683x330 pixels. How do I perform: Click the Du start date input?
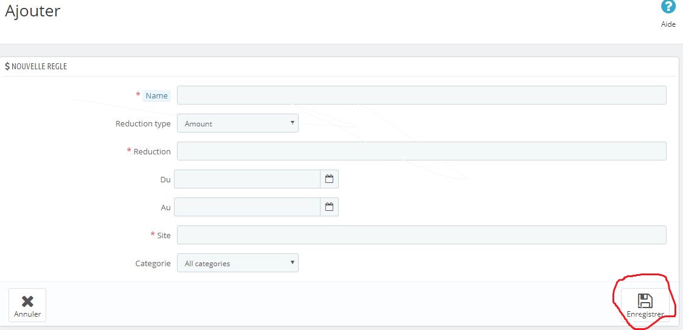coord(248,179)
